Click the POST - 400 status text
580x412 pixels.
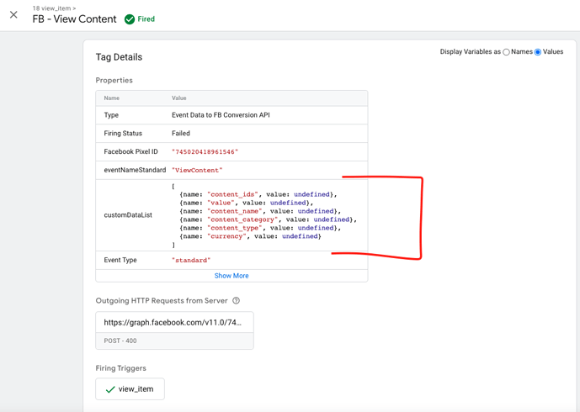[x=120, y=341]
